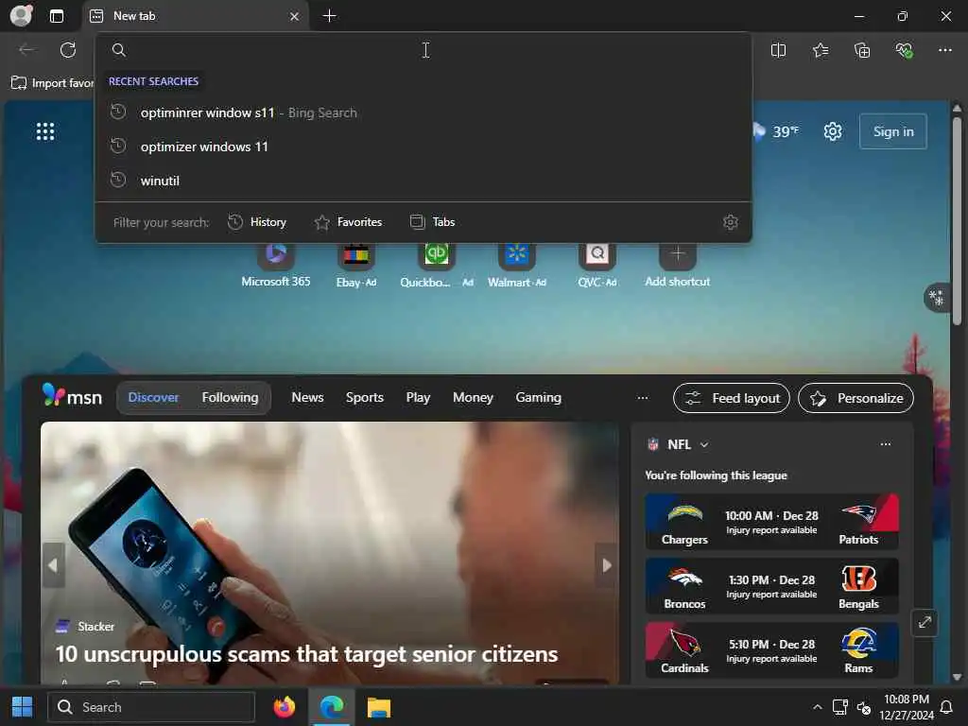The image size is (968, 726).
Task: Open the msn logo link
Action: [x=72, y=396]
